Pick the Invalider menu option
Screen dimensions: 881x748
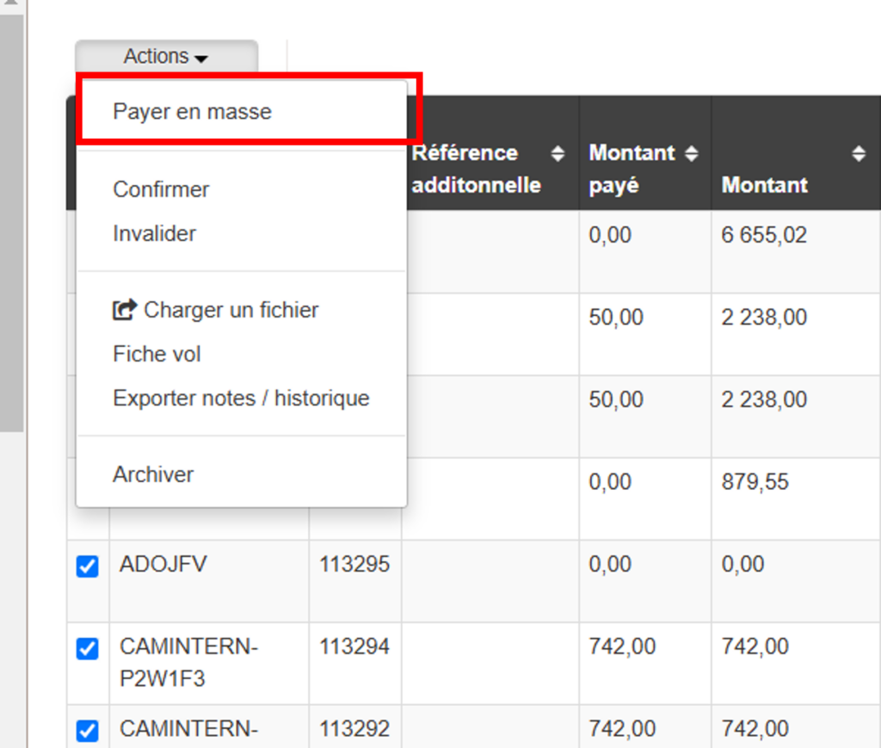pyautogui.click(x=154, y=234)
